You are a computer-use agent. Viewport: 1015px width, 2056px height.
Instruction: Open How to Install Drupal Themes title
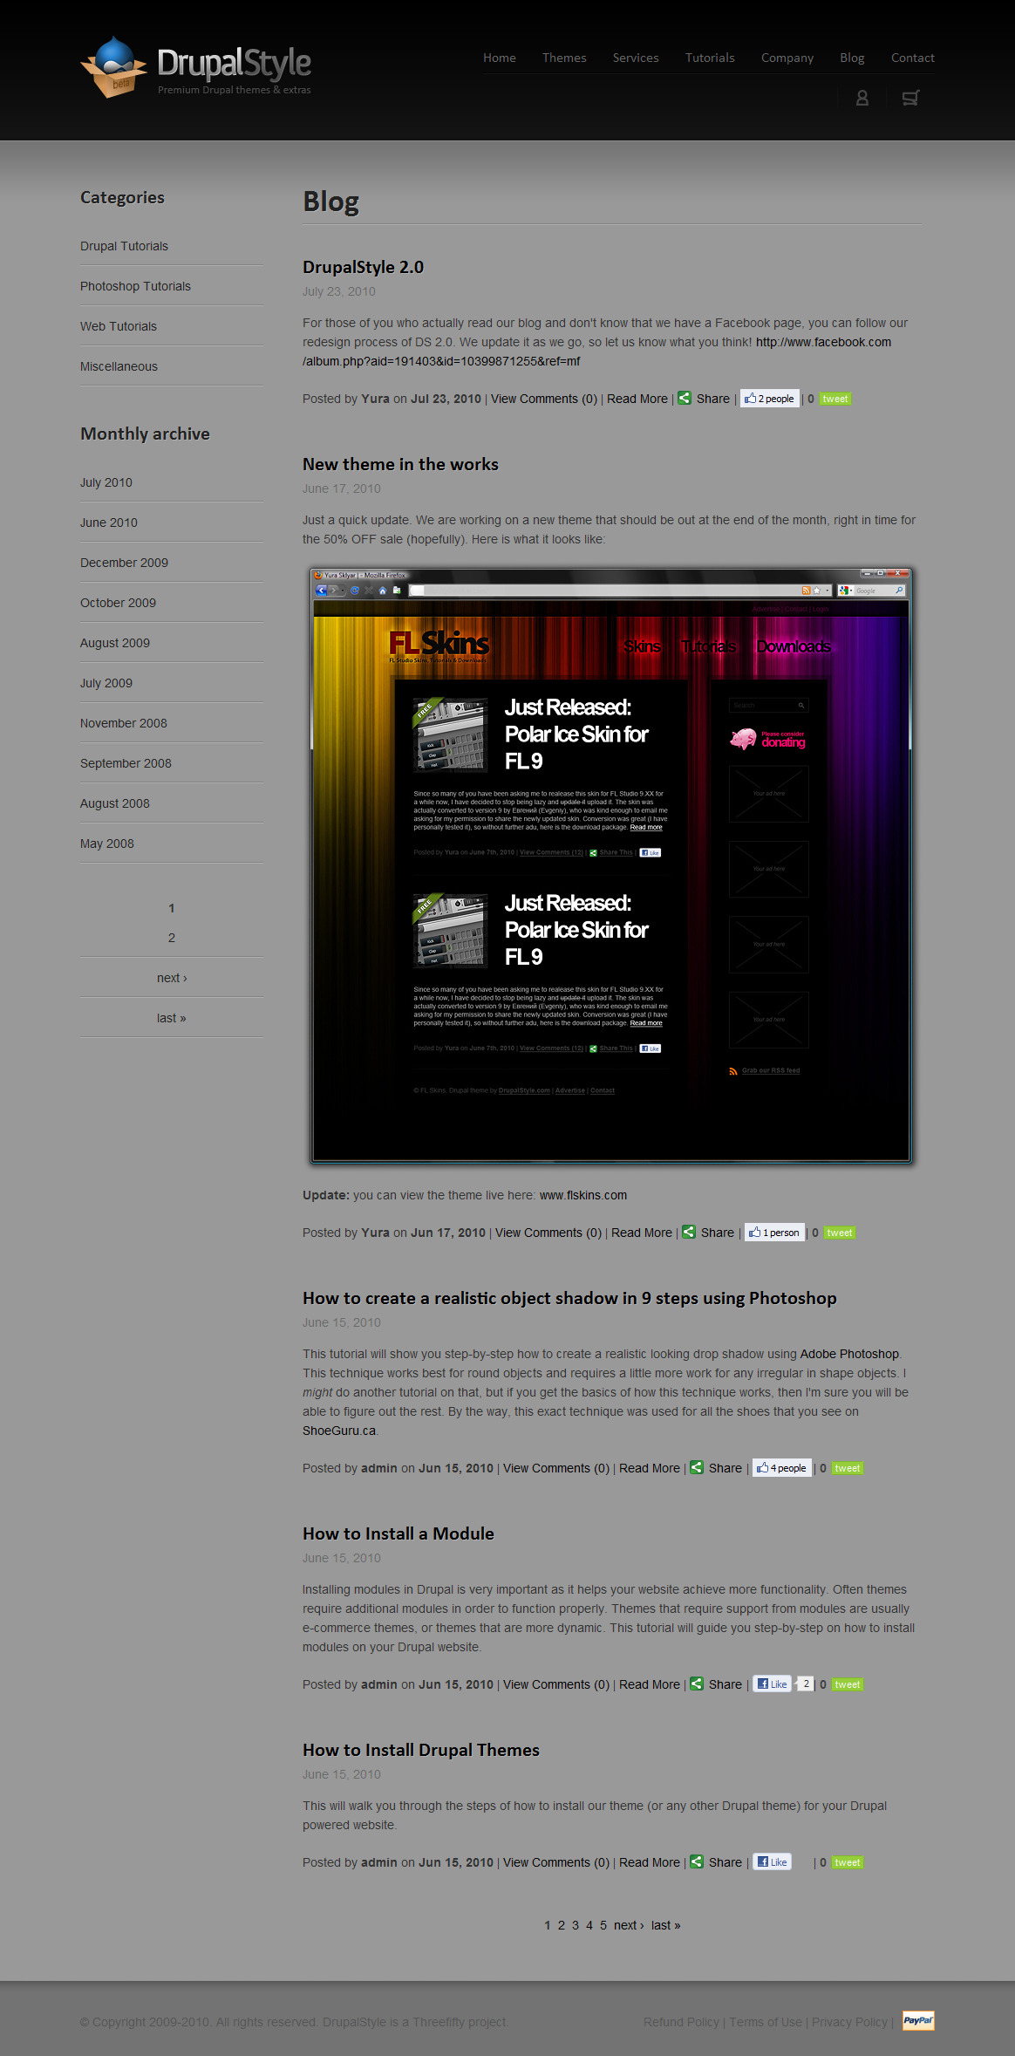click(x=421, y=1750)
